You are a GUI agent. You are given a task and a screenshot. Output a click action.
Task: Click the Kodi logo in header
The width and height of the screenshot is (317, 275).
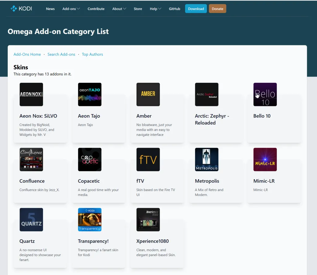(21, 8)
